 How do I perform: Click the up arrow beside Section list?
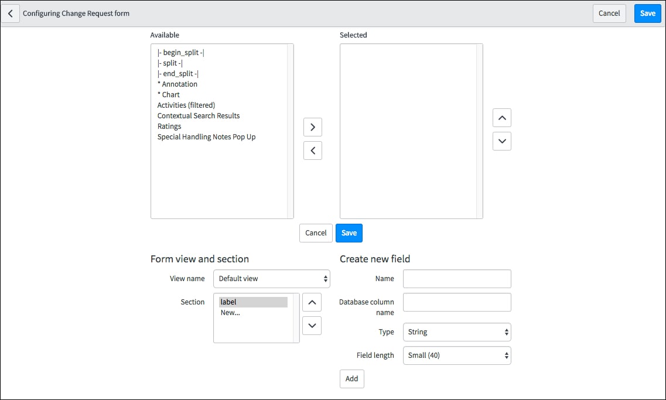(311, 302)
